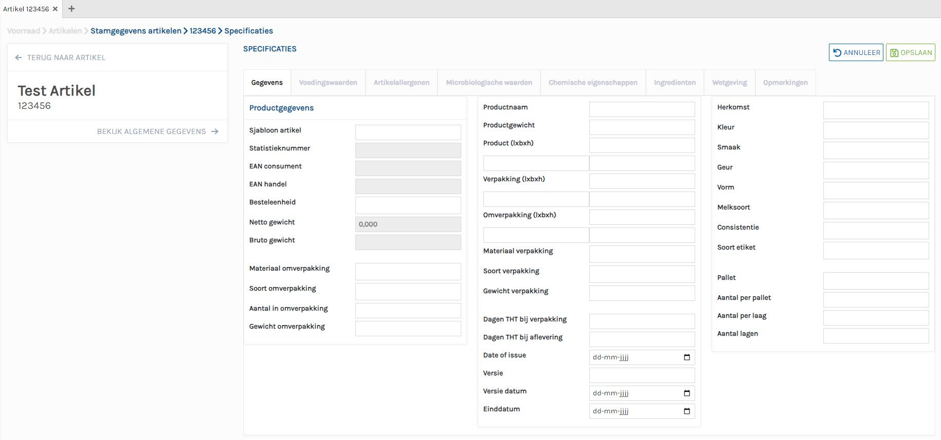Open the Artikelallergenen tab

click(x=401, y=83)
